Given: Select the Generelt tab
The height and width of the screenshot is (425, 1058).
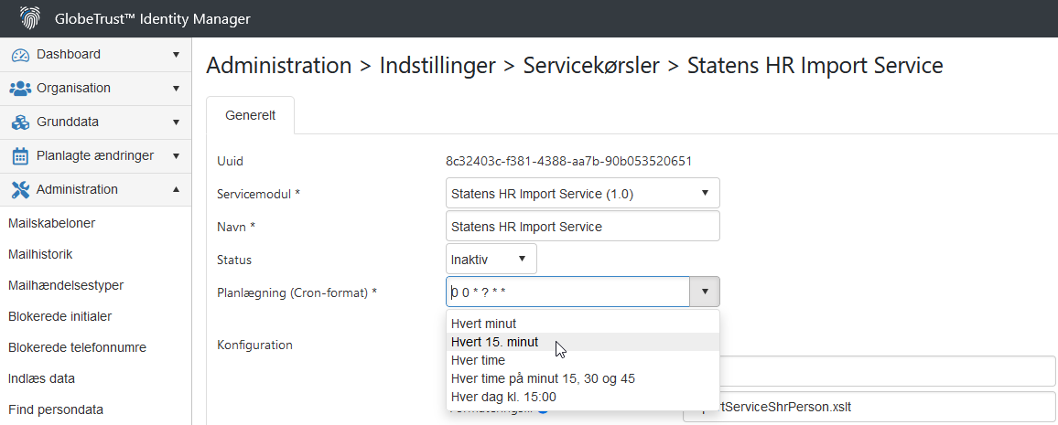Looking at the screenshot, I should click(251, 115).
